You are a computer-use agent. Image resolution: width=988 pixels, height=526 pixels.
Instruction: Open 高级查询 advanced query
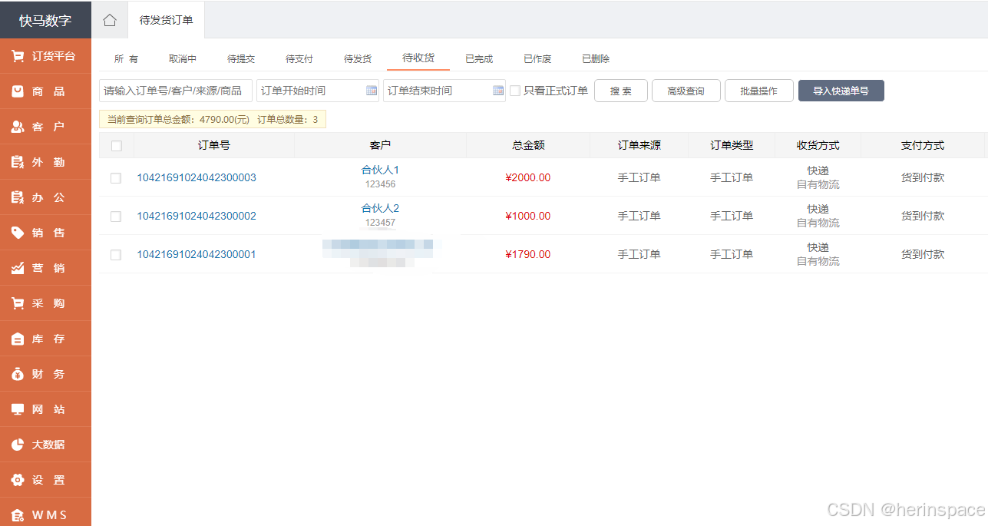pyautogui.click(x=686, y=91)
